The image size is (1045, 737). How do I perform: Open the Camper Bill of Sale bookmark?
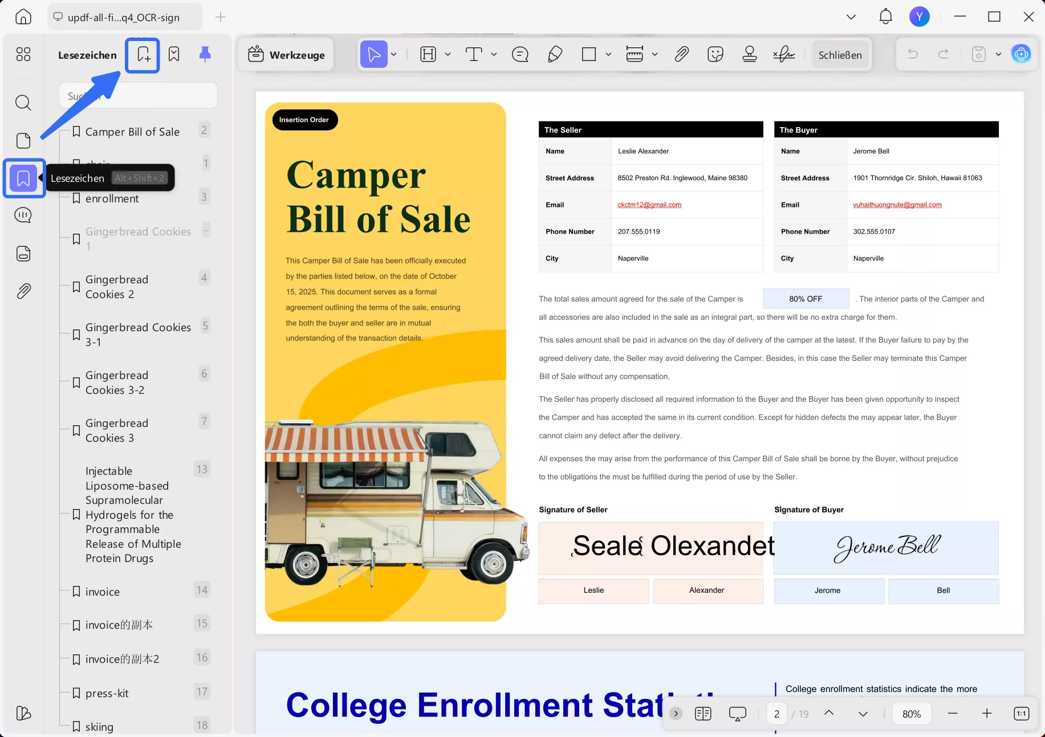coord(132,132)
